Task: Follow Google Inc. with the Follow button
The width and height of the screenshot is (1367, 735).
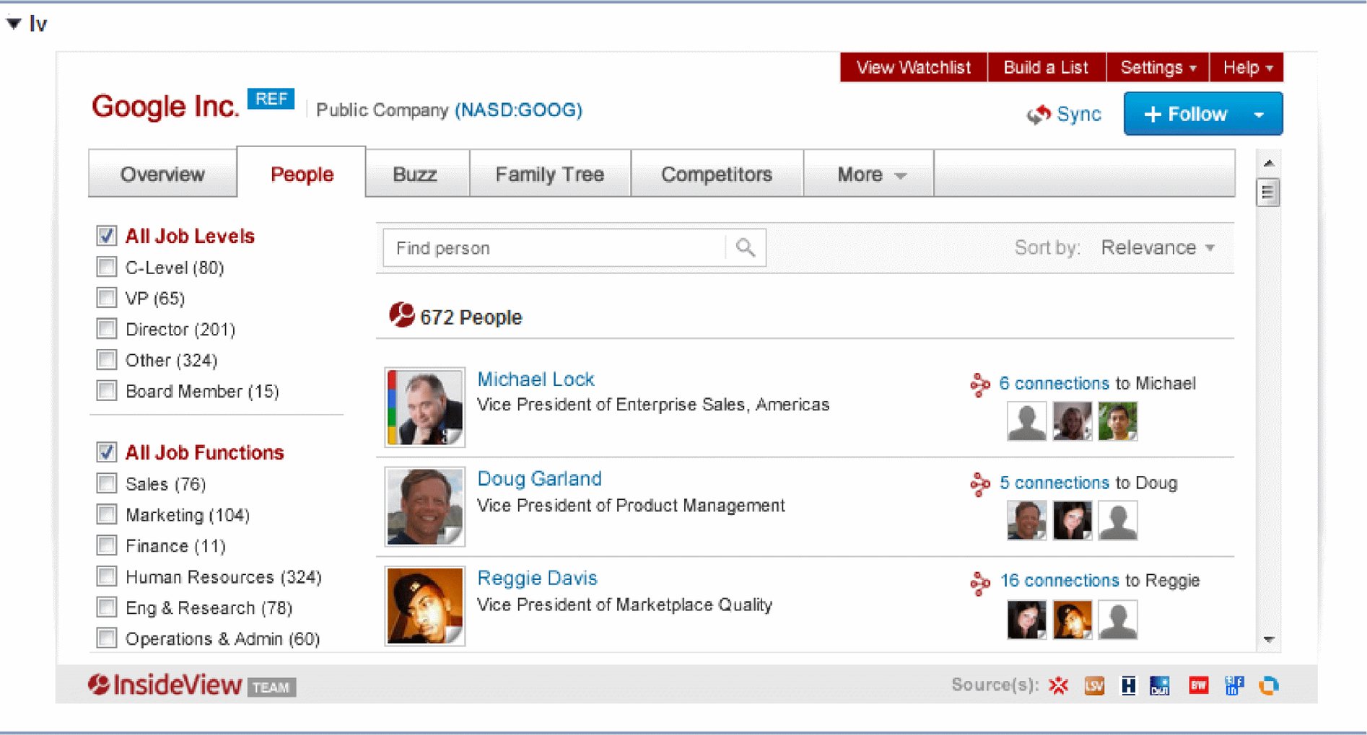Action: click(x=1185, y=114)
